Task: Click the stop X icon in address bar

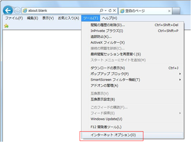Action: pos(114,10)
